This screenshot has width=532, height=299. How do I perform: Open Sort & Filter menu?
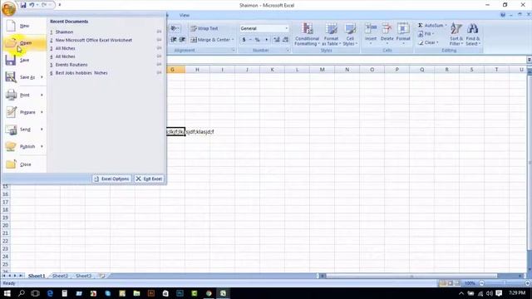coord(456,34)
